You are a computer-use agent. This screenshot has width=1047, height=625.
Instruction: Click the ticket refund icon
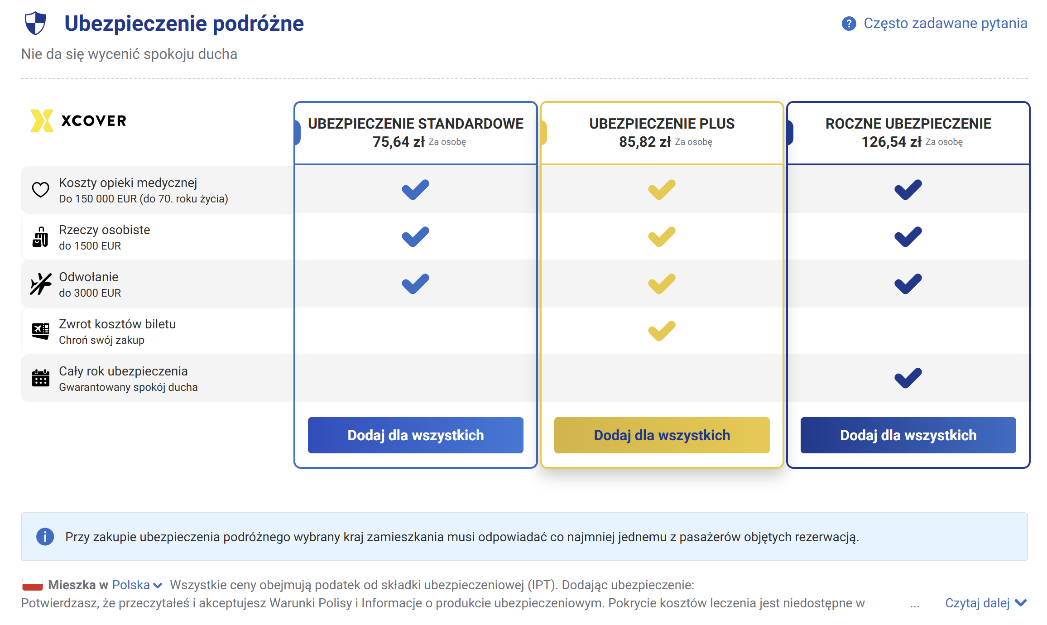point(40,331)
